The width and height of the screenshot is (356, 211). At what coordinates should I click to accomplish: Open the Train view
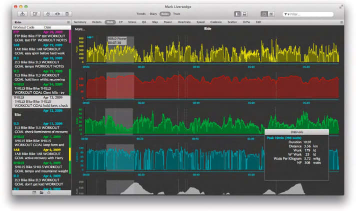coord(176,14)
